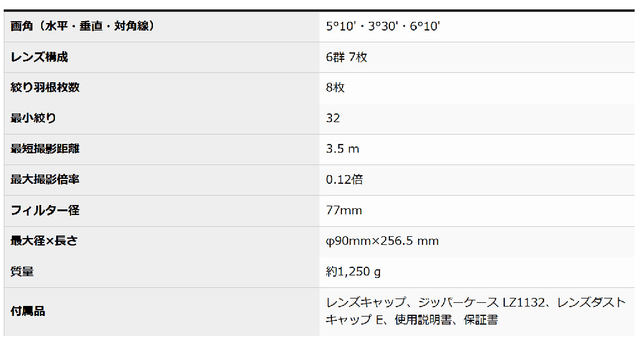This screenshot has width=639, height=339.
Task: Select the 3.5 m distance value
Action: (343, 149)
